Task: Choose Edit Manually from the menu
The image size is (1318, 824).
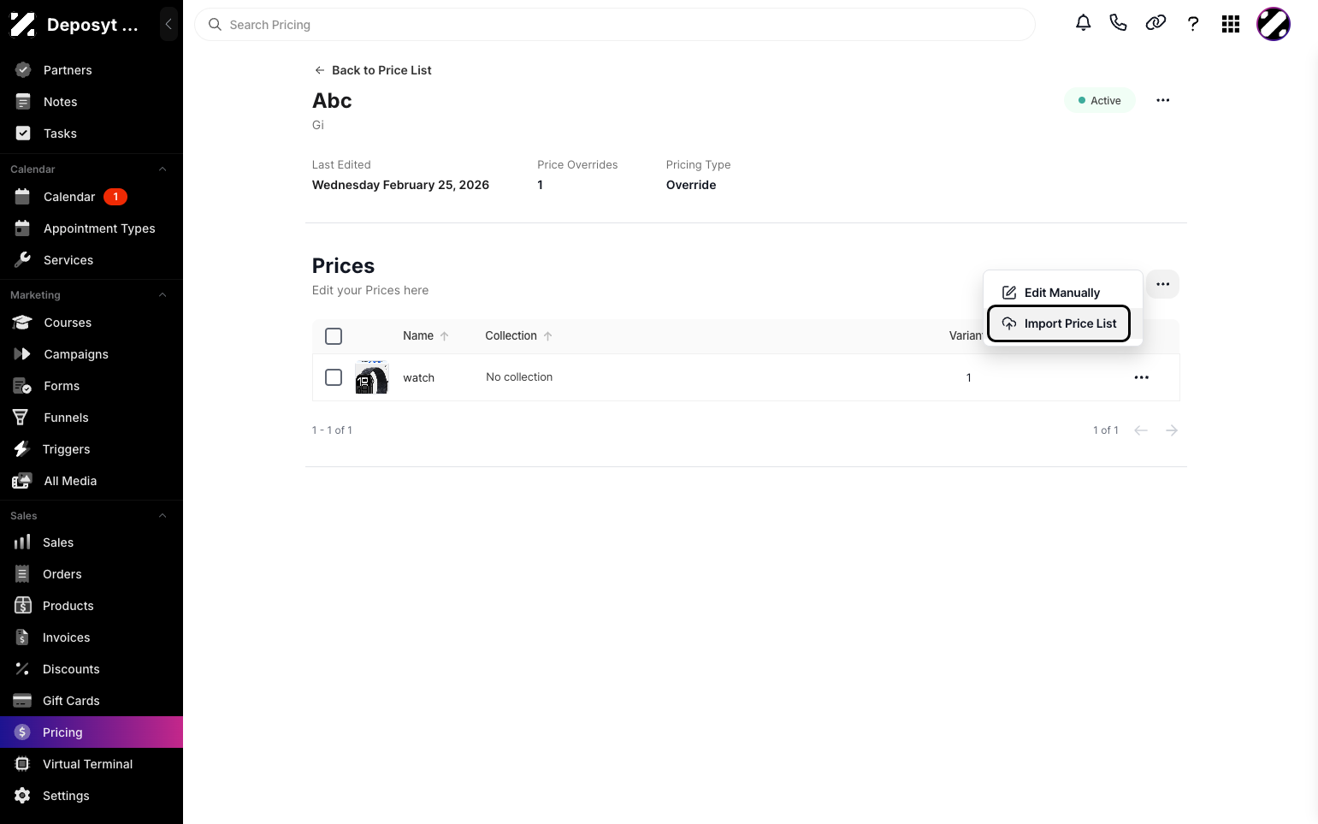Action: [x=1062, y=293]
